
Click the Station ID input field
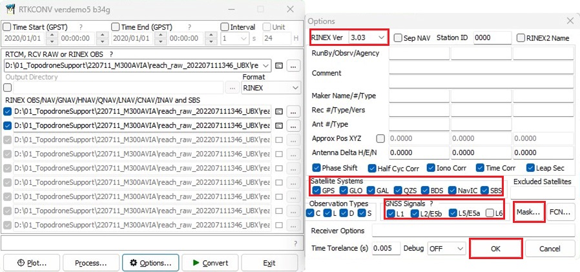click(493, 37)
